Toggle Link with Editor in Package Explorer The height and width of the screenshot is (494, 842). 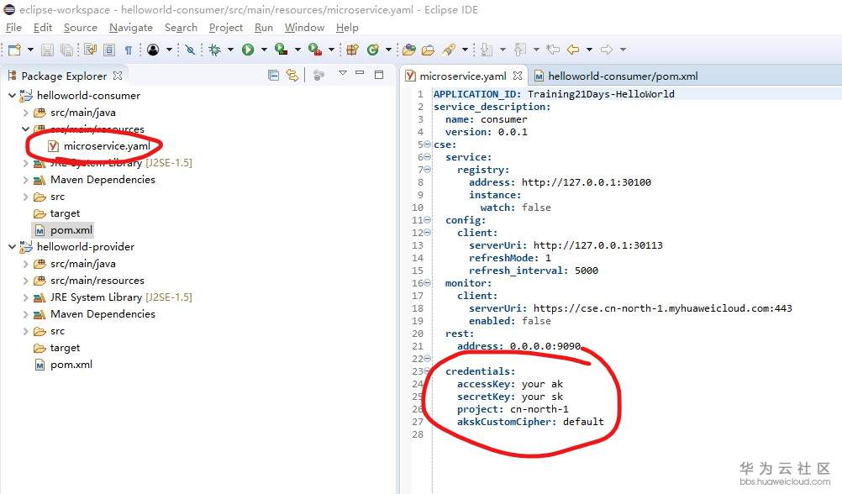[292, 75]
